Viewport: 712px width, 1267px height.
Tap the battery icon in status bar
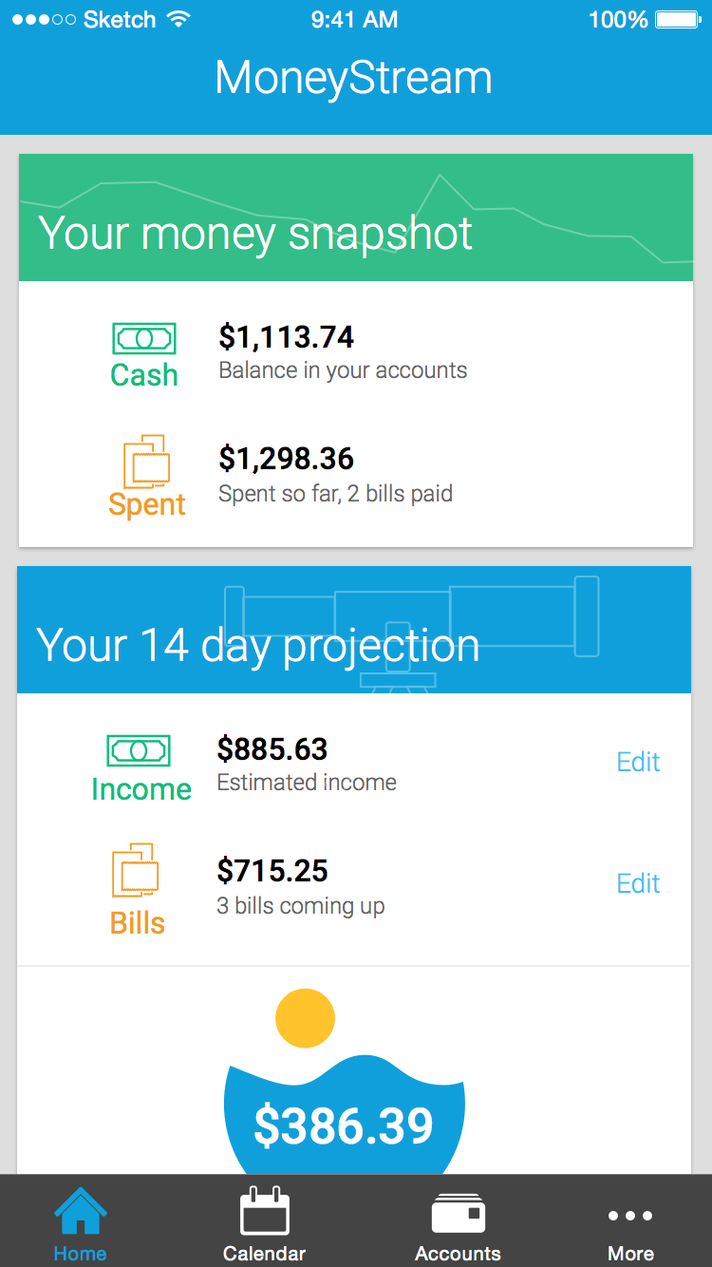coord(677,20)
